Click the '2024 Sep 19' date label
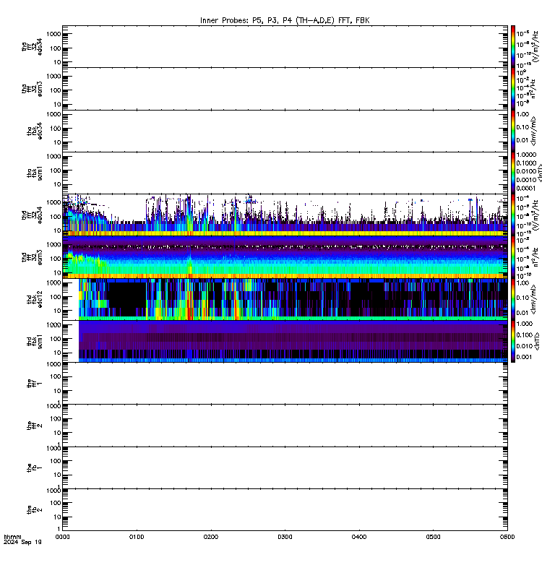 pos(22,543)
